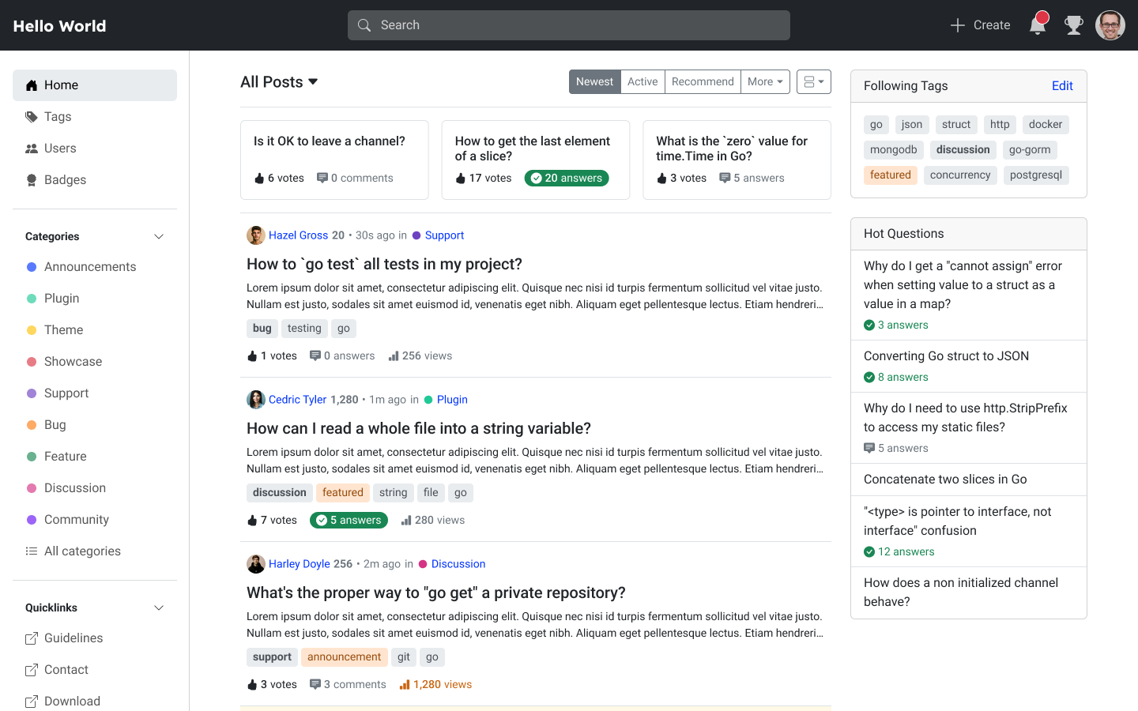
Task: Open the notifications bell
Action: coord(1038,25)
